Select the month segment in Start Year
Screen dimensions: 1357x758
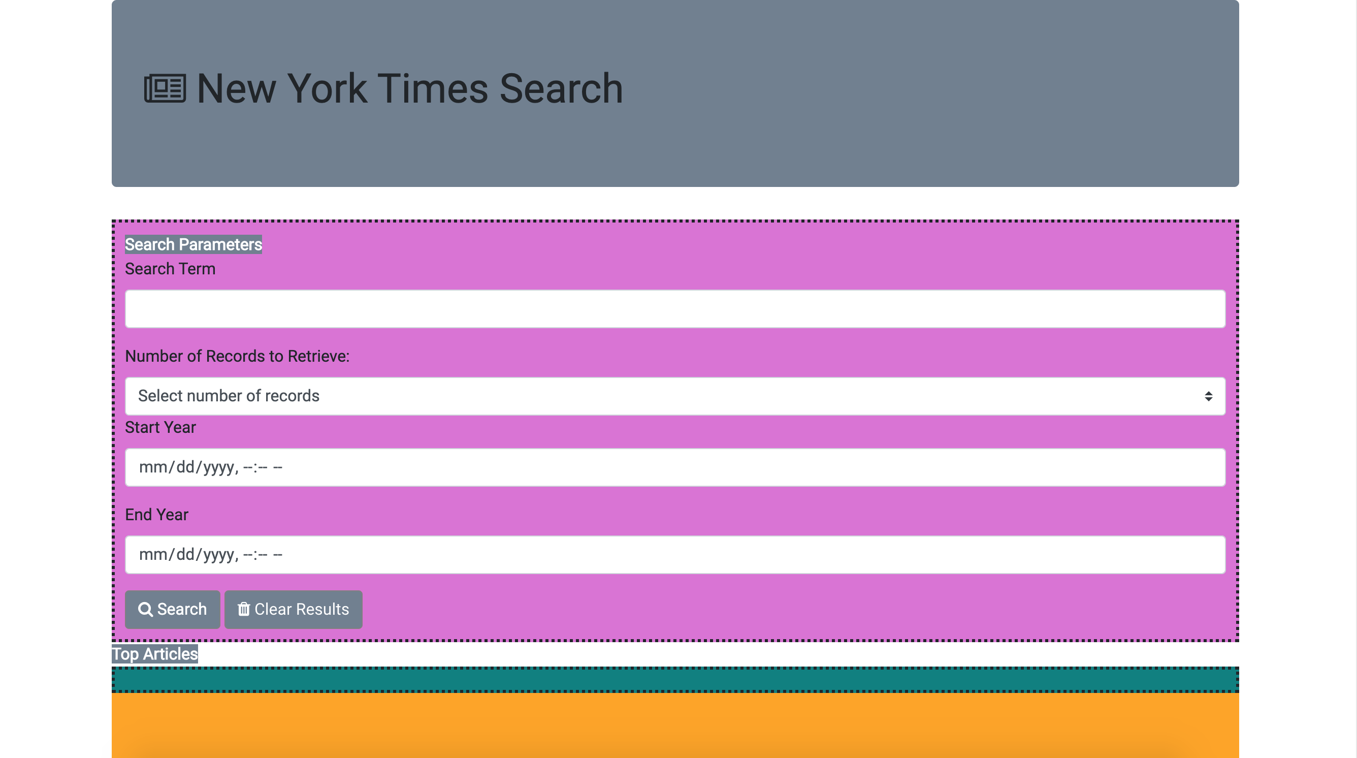(x=153, y=467)
